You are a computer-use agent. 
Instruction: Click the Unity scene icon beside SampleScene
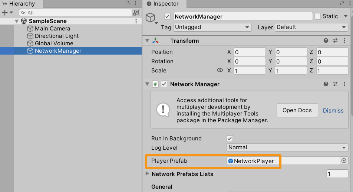coord(24,21)
